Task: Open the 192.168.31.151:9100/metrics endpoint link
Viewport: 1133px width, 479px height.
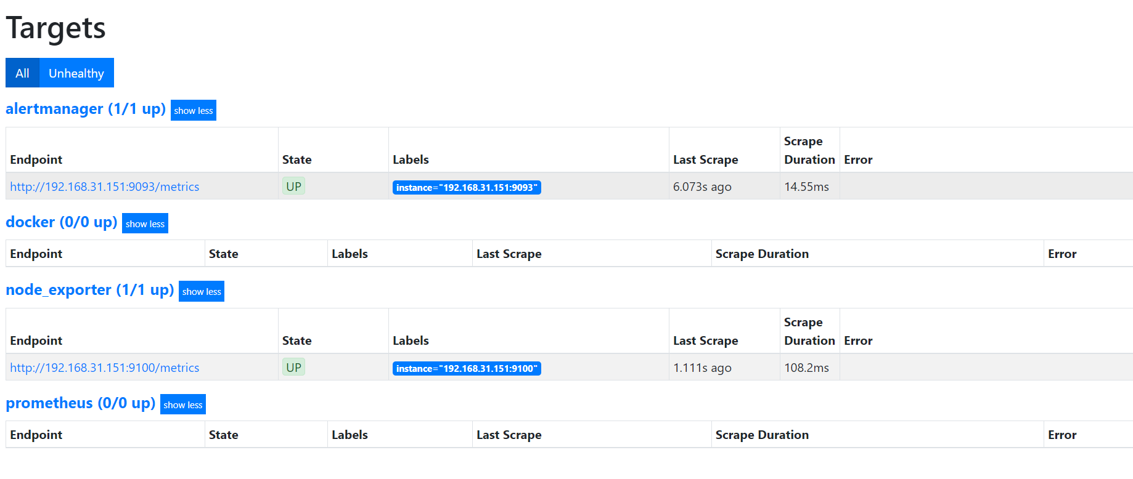Action: tap(105, 368)
